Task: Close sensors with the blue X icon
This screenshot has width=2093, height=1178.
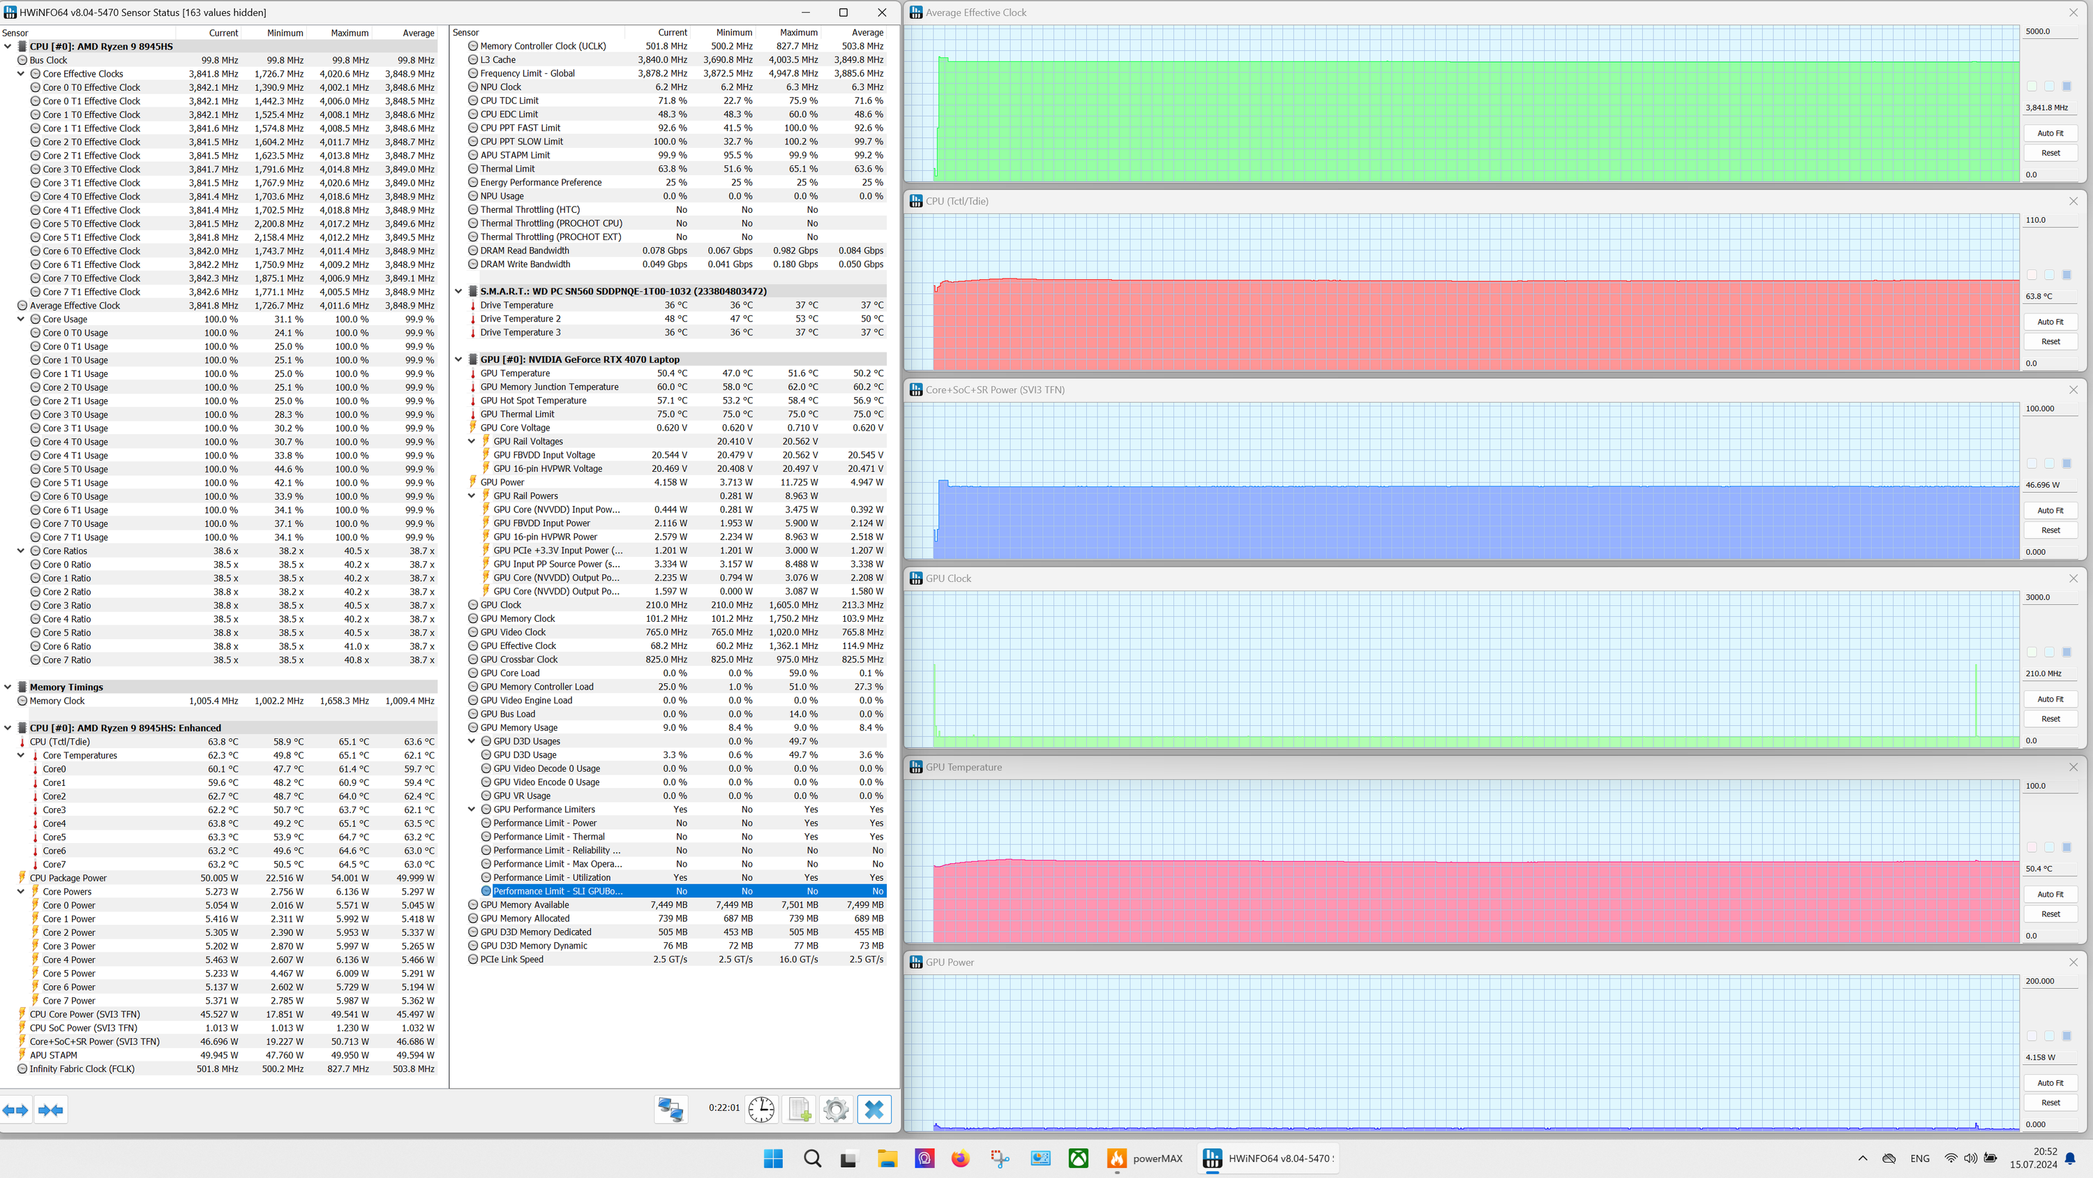Action: (x=874, y=1109)
